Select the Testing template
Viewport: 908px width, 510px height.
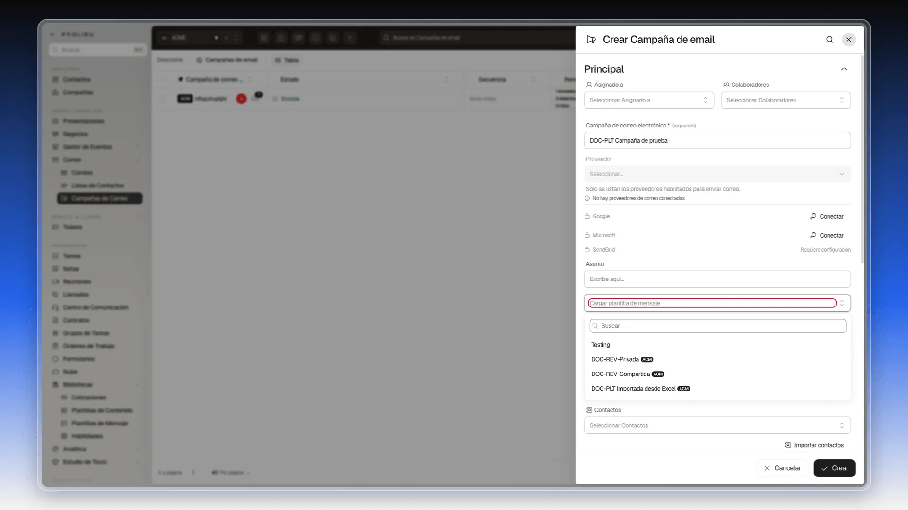(x=718, y=345)
